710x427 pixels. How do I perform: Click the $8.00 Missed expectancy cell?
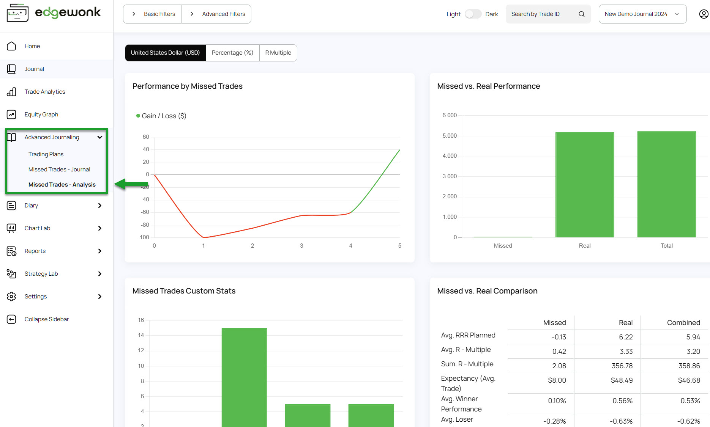coord(557,380)
